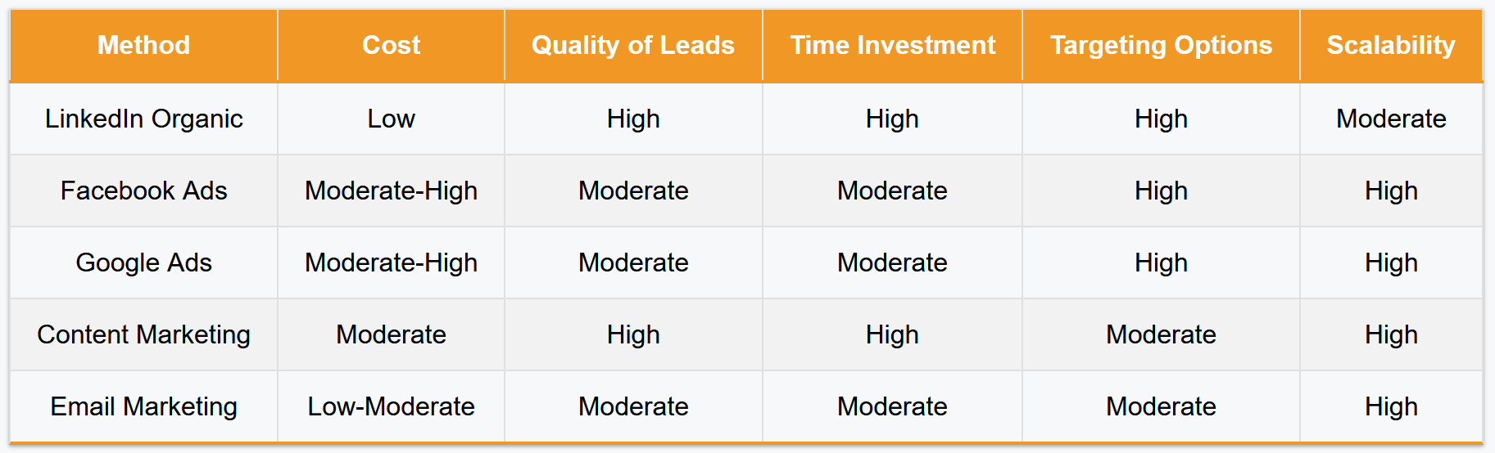Image resolution: width=1495 pixels, height=453 pixels.
Task: Click the Scalability column header
Action: pyautogui.click(x=1390, y=45)
